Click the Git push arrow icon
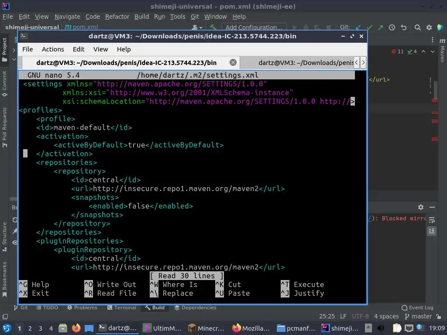Viewport: 447px width, 335px height. 381,27
